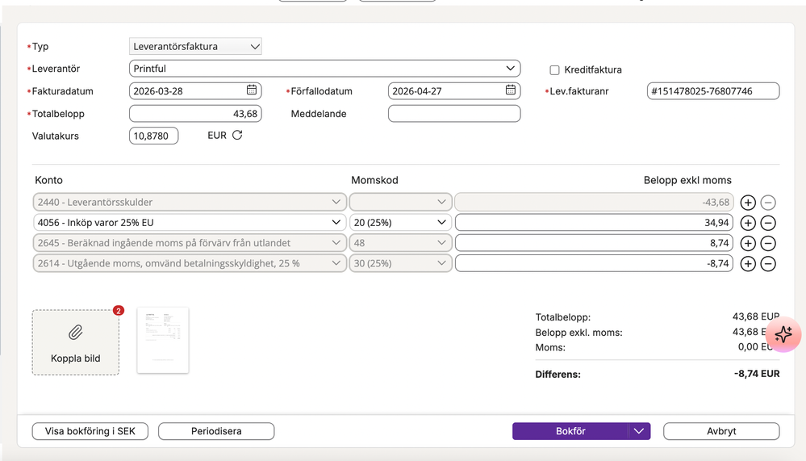The height and width of the screenshot is (461, 806).
Task: Open the AI sparkle assistant button
Action: [x=783, y=334]
